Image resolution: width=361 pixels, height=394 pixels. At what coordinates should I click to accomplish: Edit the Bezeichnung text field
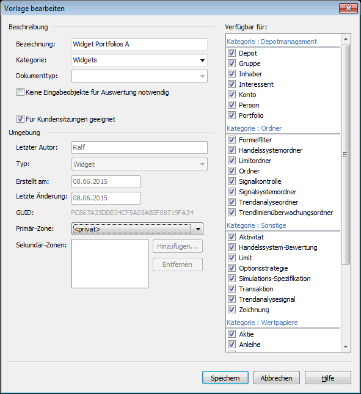tap(139, 44)
